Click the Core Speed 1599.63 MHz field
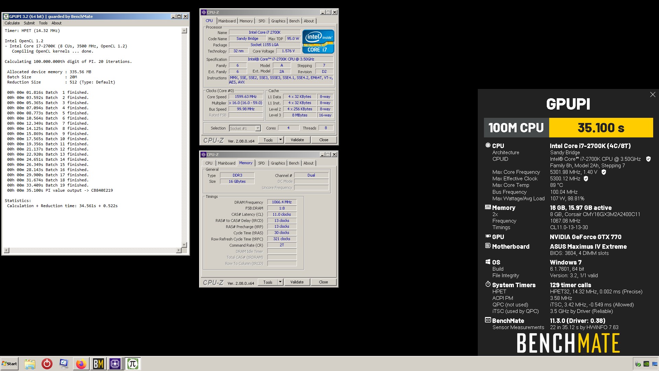Viewport: 659px width, 371px height. 246,97
